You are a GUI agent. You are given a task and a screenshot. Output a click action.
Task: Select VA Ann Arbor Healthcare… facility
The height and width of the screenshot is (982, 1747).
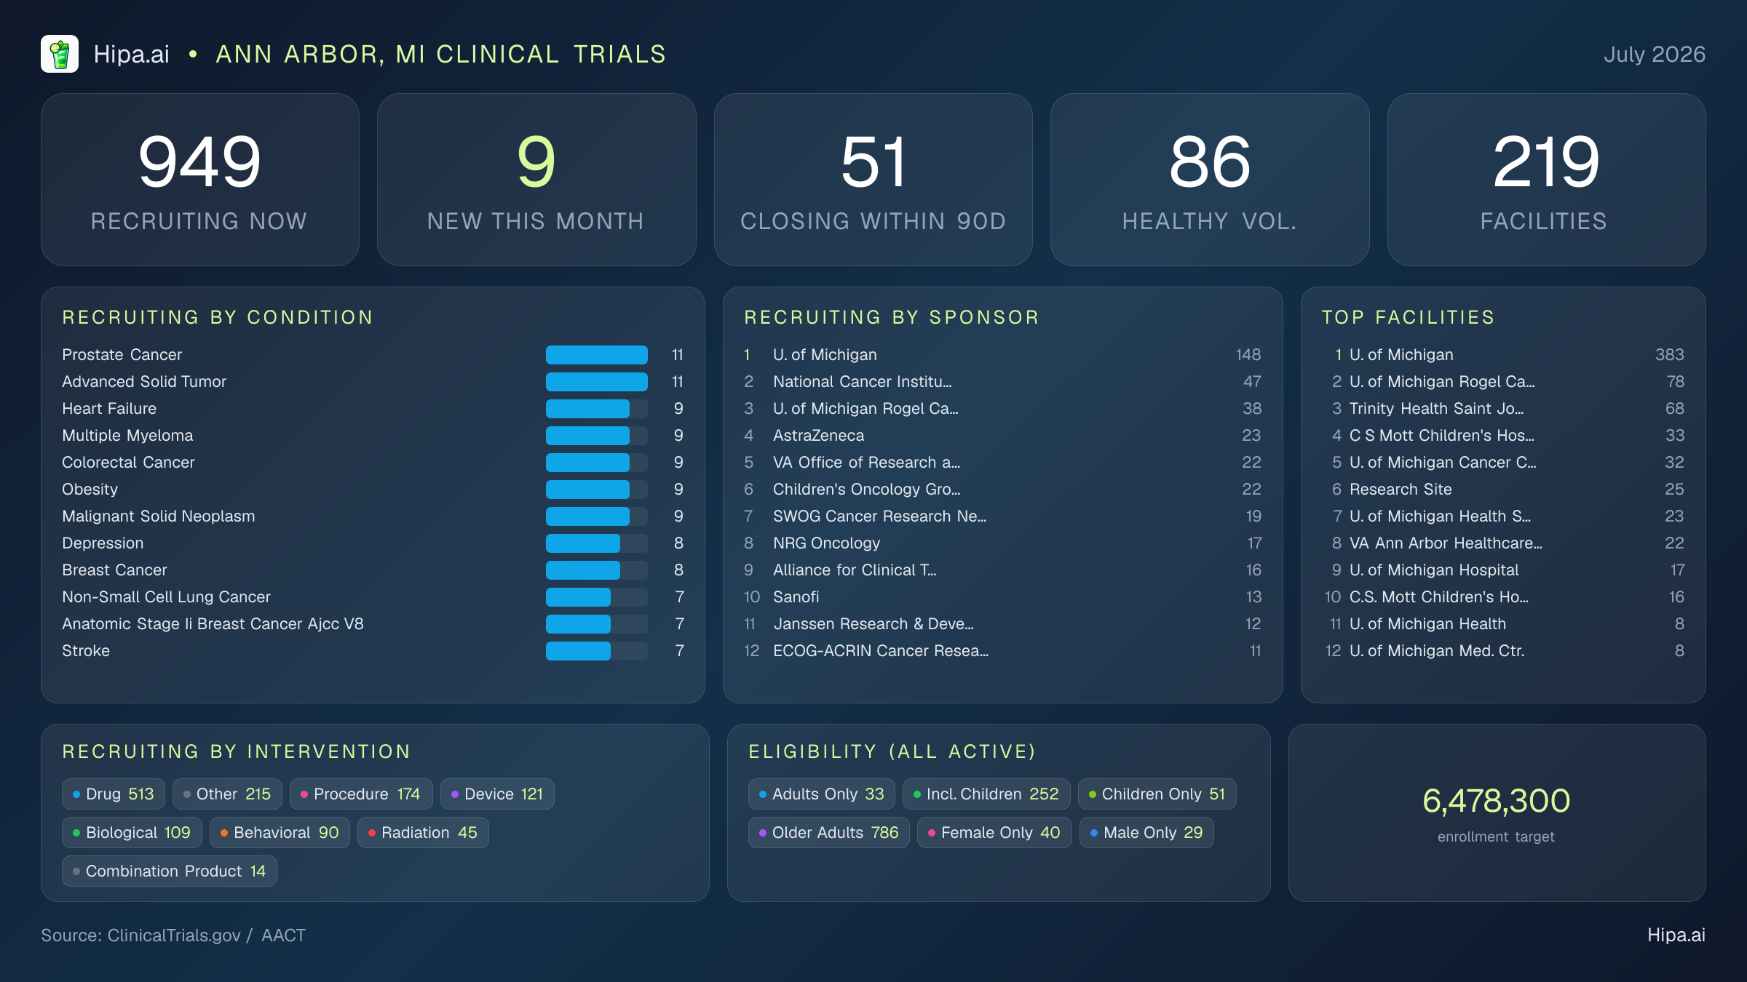tap(1503, 543)
